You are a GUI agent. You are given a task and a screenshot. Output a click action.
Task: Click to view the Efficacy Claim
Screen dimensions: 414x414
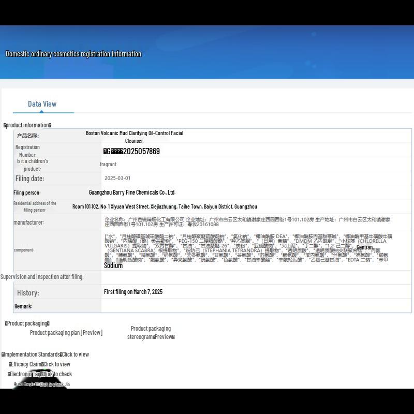pyautogui.click(x=40, y=364)
